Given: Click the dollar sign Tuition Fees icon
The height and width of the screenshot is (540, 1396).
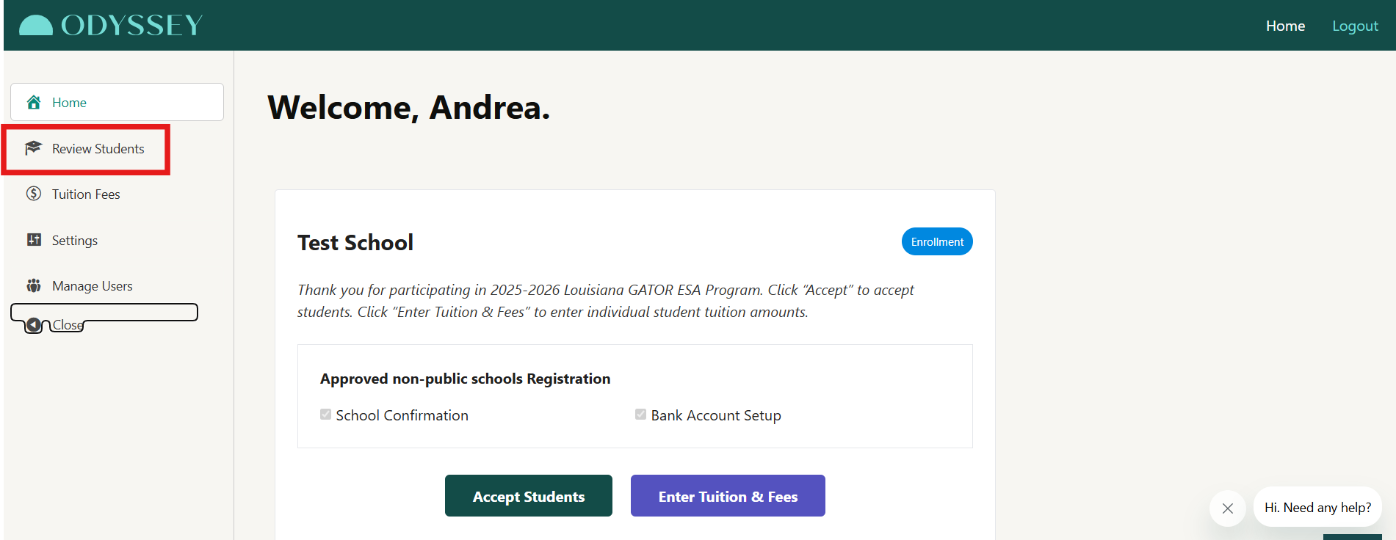Looking at the screenshot, I should (34, 194).
